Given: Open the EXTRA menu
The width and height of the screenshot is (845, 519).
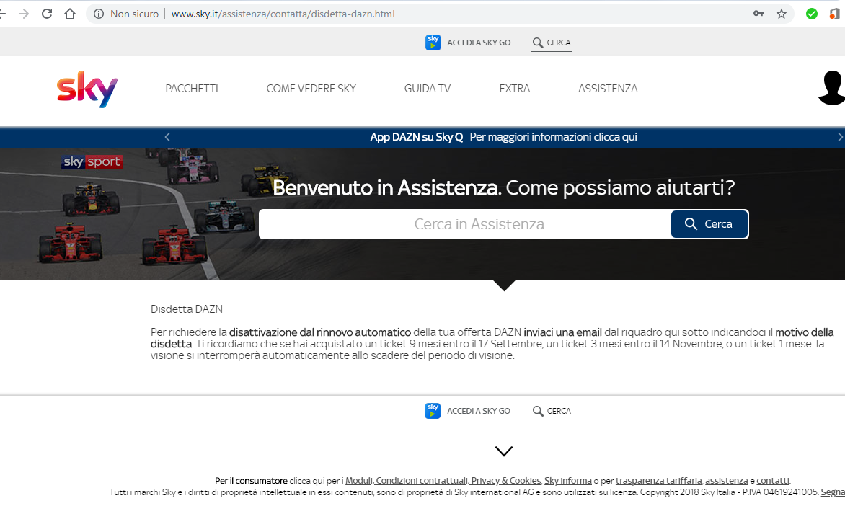Looking at the screenshot, I should (515, 89).
